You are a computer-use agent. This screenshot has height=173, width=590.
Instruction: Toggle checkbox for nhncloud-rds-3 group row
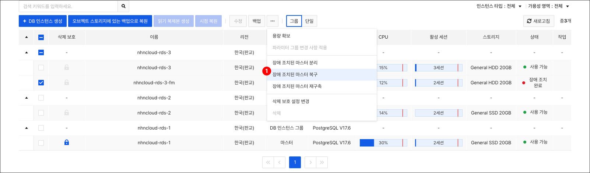41,52
